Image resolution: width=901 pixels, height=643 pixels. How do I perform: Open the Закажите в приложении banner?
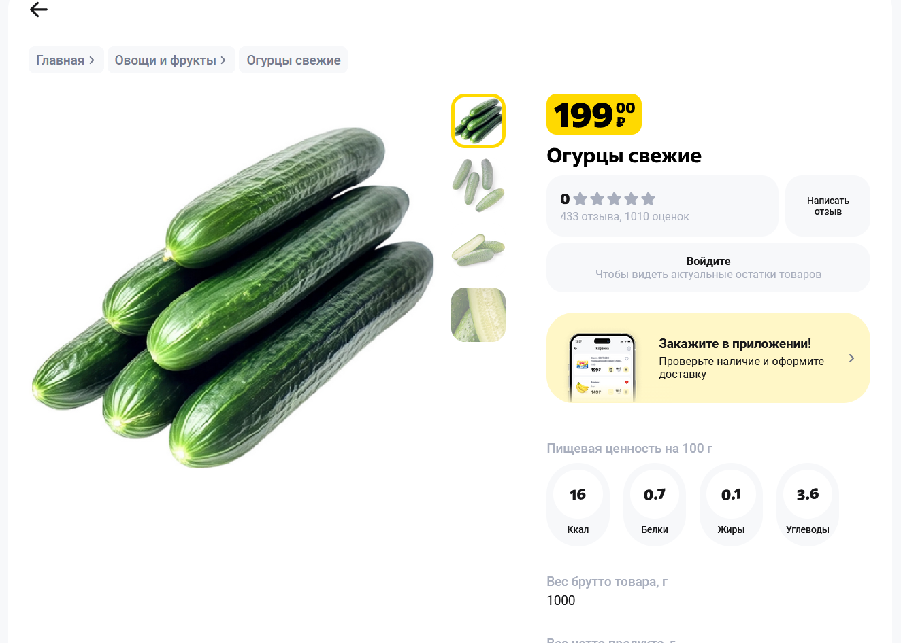tap(735, 358)
